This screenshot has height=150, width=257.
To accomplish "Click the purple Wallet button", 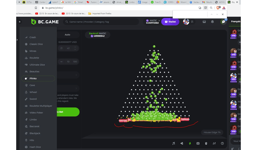I will (x=170, y=22).
